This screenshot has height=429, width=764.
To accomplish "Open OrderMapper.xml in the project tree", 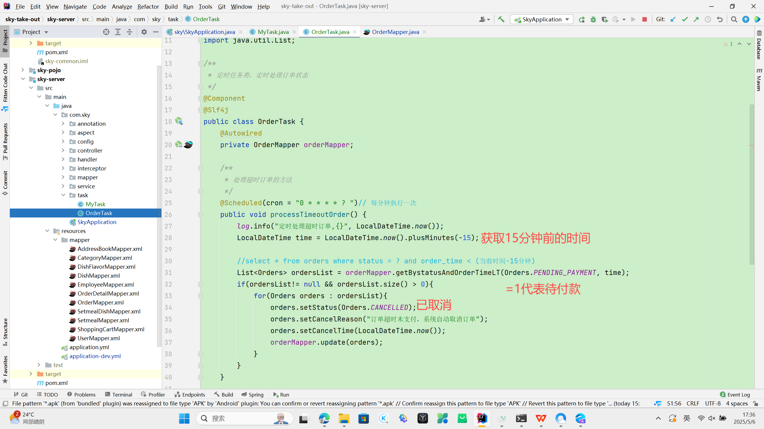I will (100, 302).
